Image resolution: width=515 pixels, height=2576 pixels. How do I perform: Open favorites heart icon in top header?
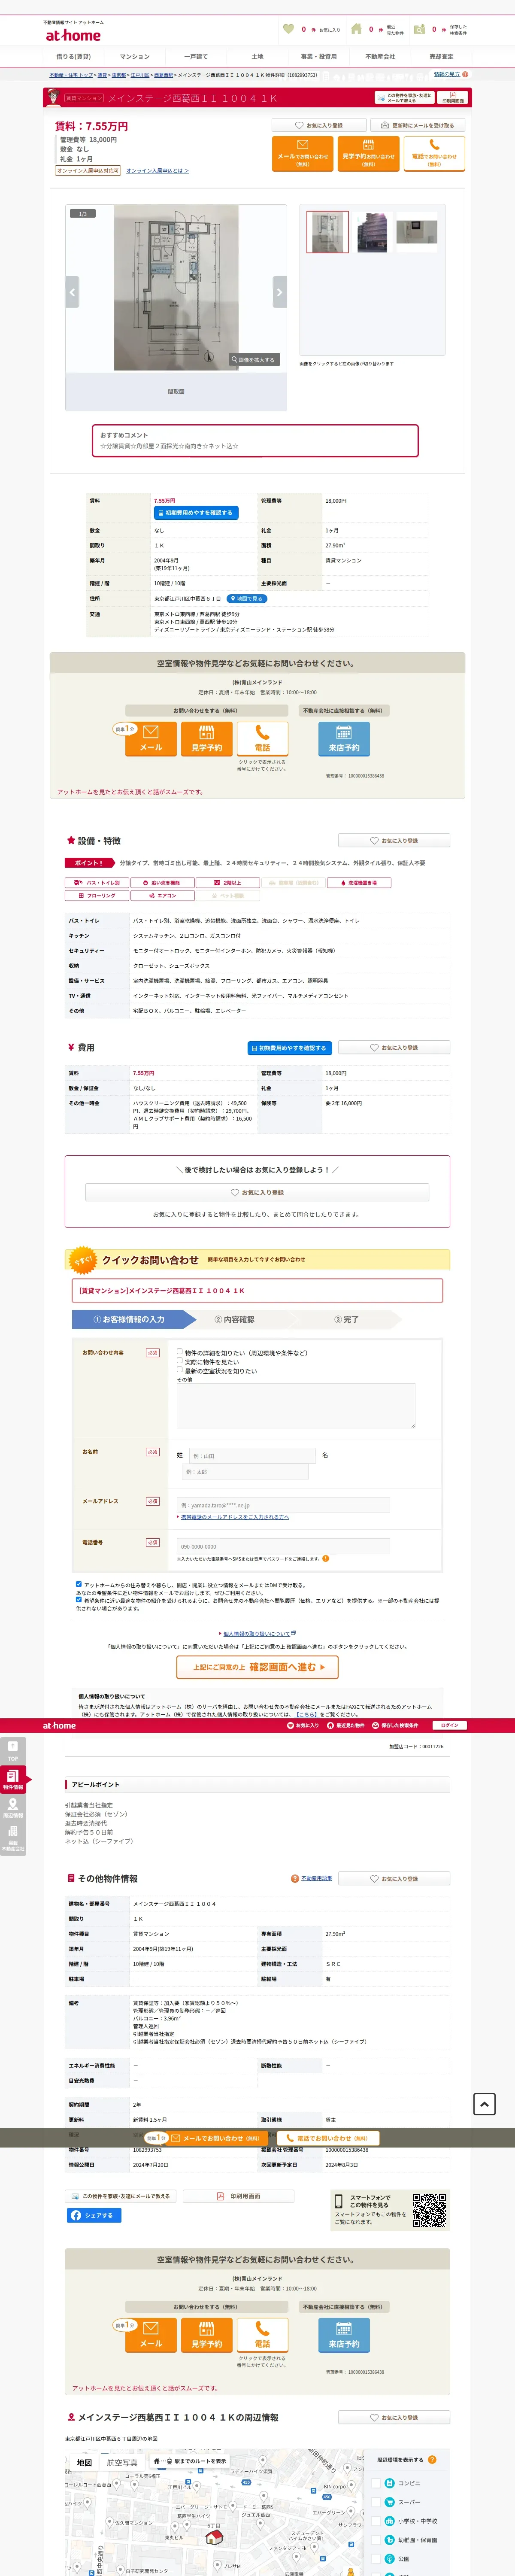click(289, 29)
